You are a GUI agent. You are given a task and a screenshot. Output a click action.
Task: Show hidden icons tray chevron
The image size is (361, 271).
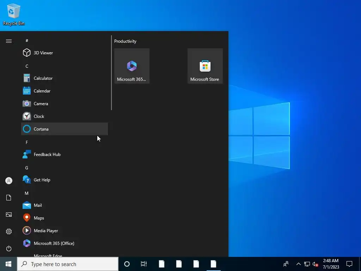pos(298,264)
